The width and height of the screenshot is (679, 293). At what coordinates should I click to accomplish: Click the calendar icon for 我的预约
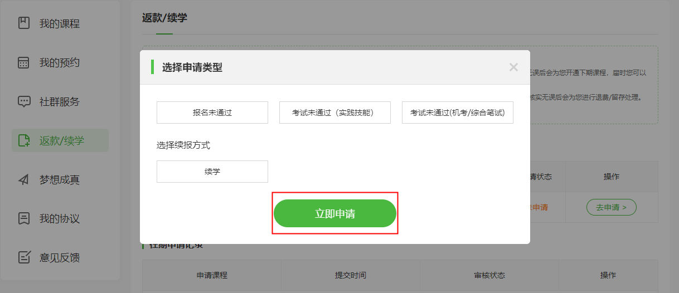pos(23,62)
